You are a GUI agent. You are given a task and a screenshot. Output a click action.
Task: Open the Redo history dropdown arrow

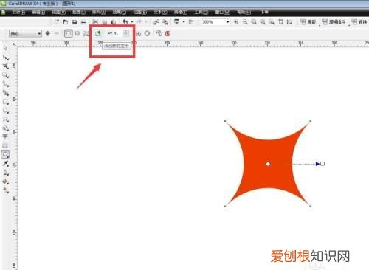[x=146, y=22]
